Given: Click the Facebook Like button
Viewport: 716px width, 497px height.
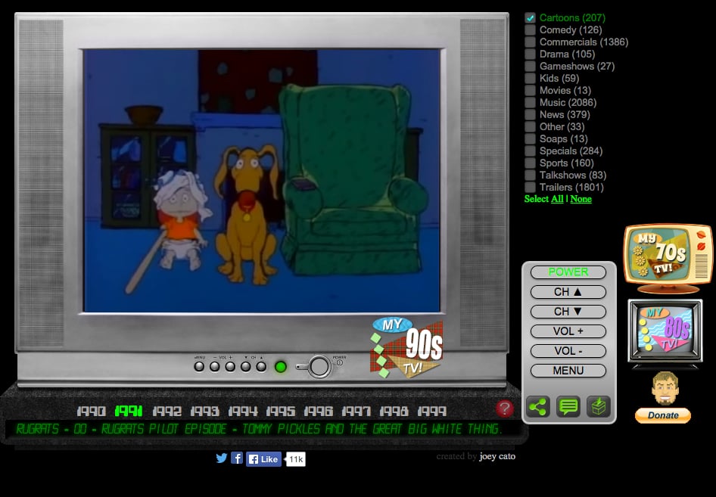Looking at the screenshot, I should click(x=264, y=459).
